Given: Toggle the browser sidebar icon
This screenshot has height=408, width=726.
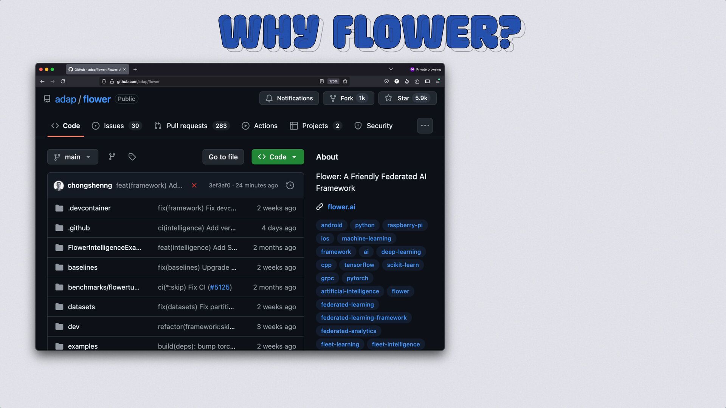Looking at the screenshot, I should [x=427, y=81].
